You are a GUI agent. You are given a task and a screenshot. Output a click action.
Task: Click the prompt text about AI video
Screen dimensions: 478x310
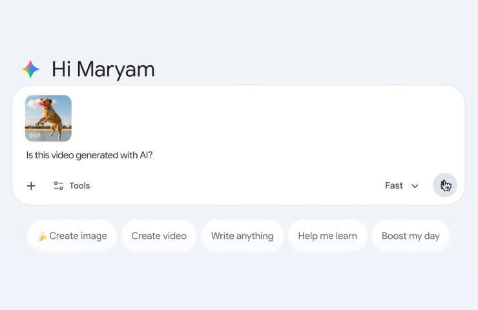click(x=89, y=155)
